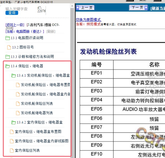Open 发动机舱继电器列表 page
The height and width of the screenshot is (158, 165).
point(37,113)
